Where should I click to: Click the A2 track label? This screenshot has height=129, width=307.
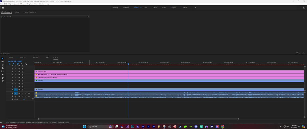(16, 96)
